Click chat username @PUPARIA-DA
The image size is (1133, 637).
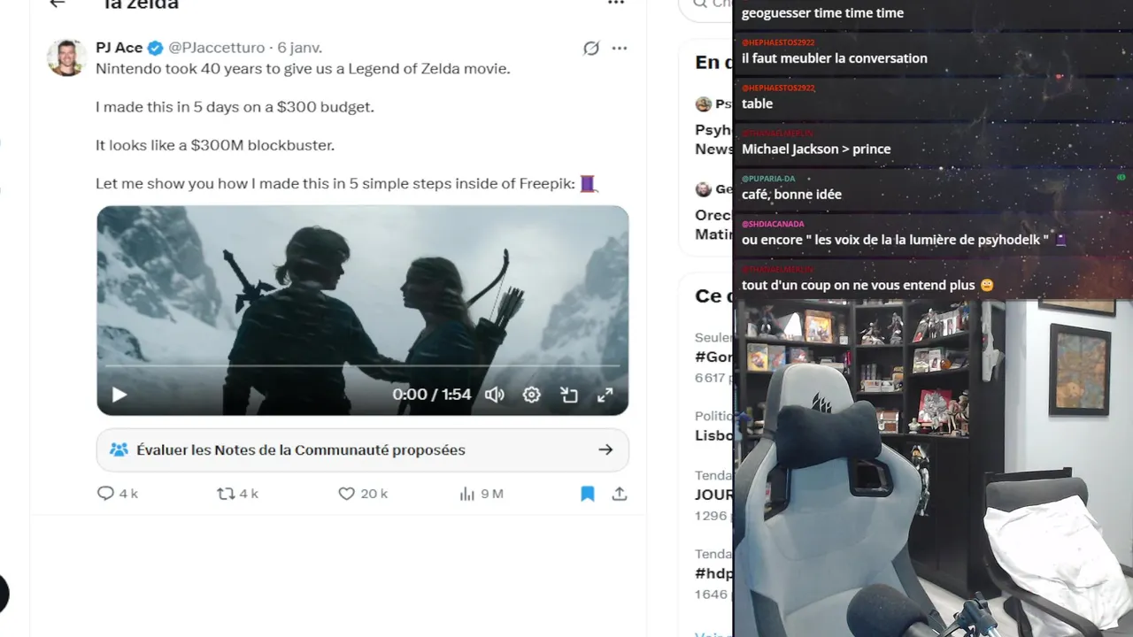click(768, 179)
